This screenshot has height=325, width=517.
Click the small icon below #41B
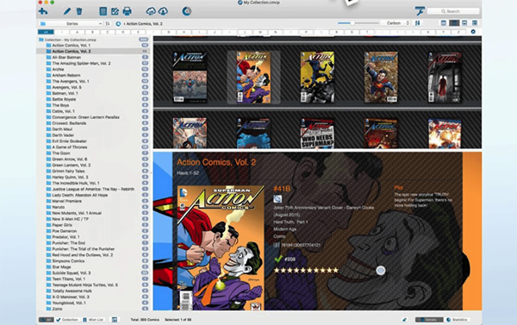(277, 198)
